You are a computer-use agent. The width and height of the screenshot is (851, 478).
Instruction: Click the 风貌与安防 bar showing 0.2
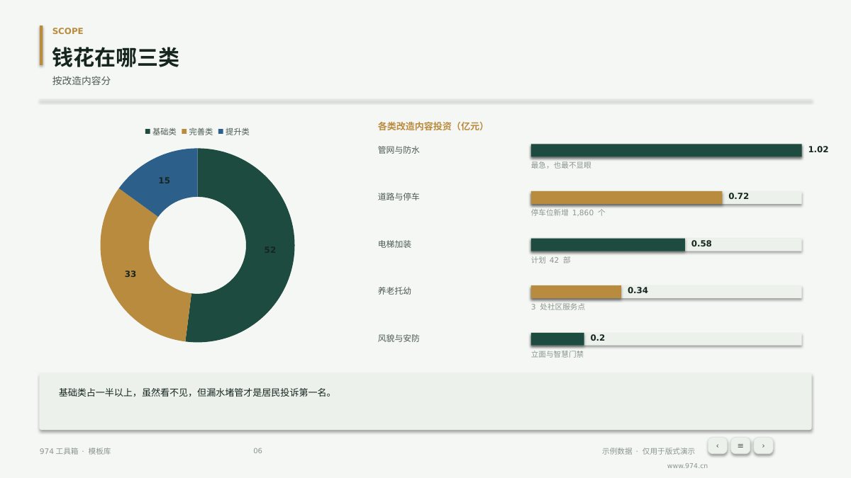557,339
